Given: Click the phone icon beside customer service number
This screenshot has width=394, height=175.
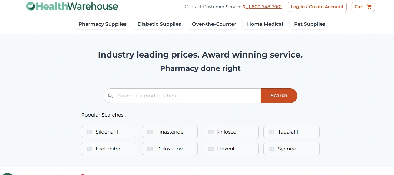Looking at the screenshot, I should (245, 7).
